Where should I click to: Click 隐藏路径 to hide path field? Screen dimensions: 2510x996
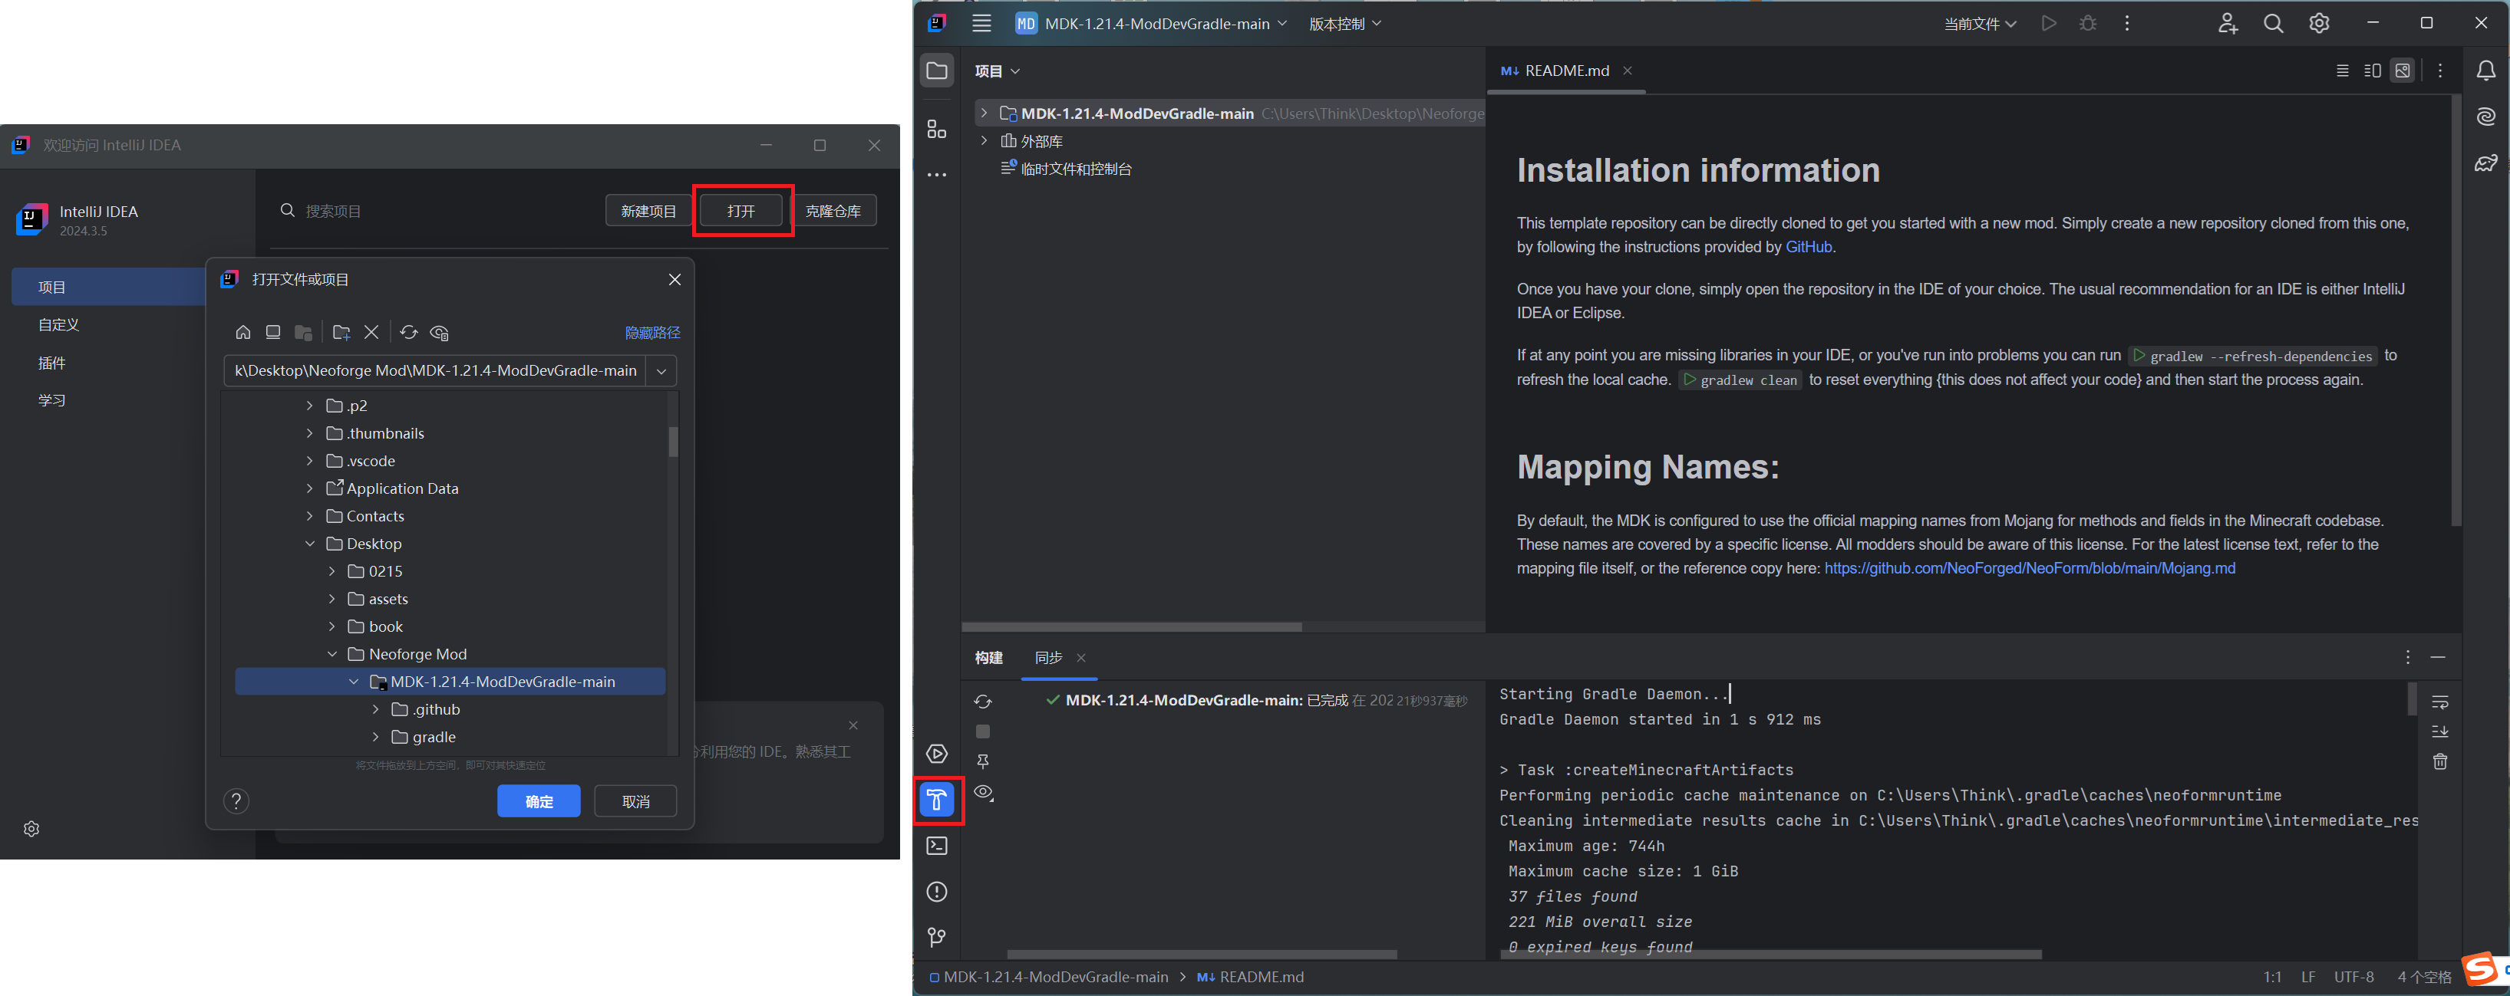[x=651, y=332]
